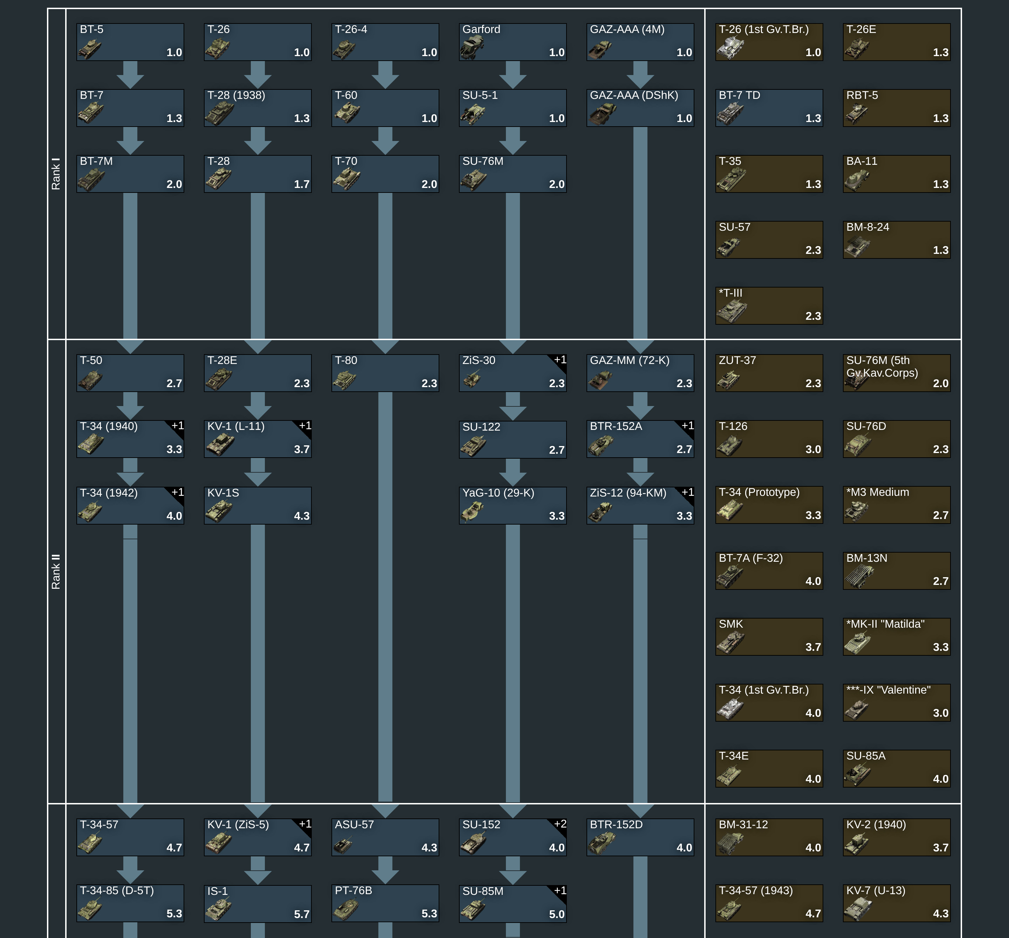This screenshot has height=938, width=1009.
Task: Open the BT-7 vehicle card
Action: tap(130, 108)
